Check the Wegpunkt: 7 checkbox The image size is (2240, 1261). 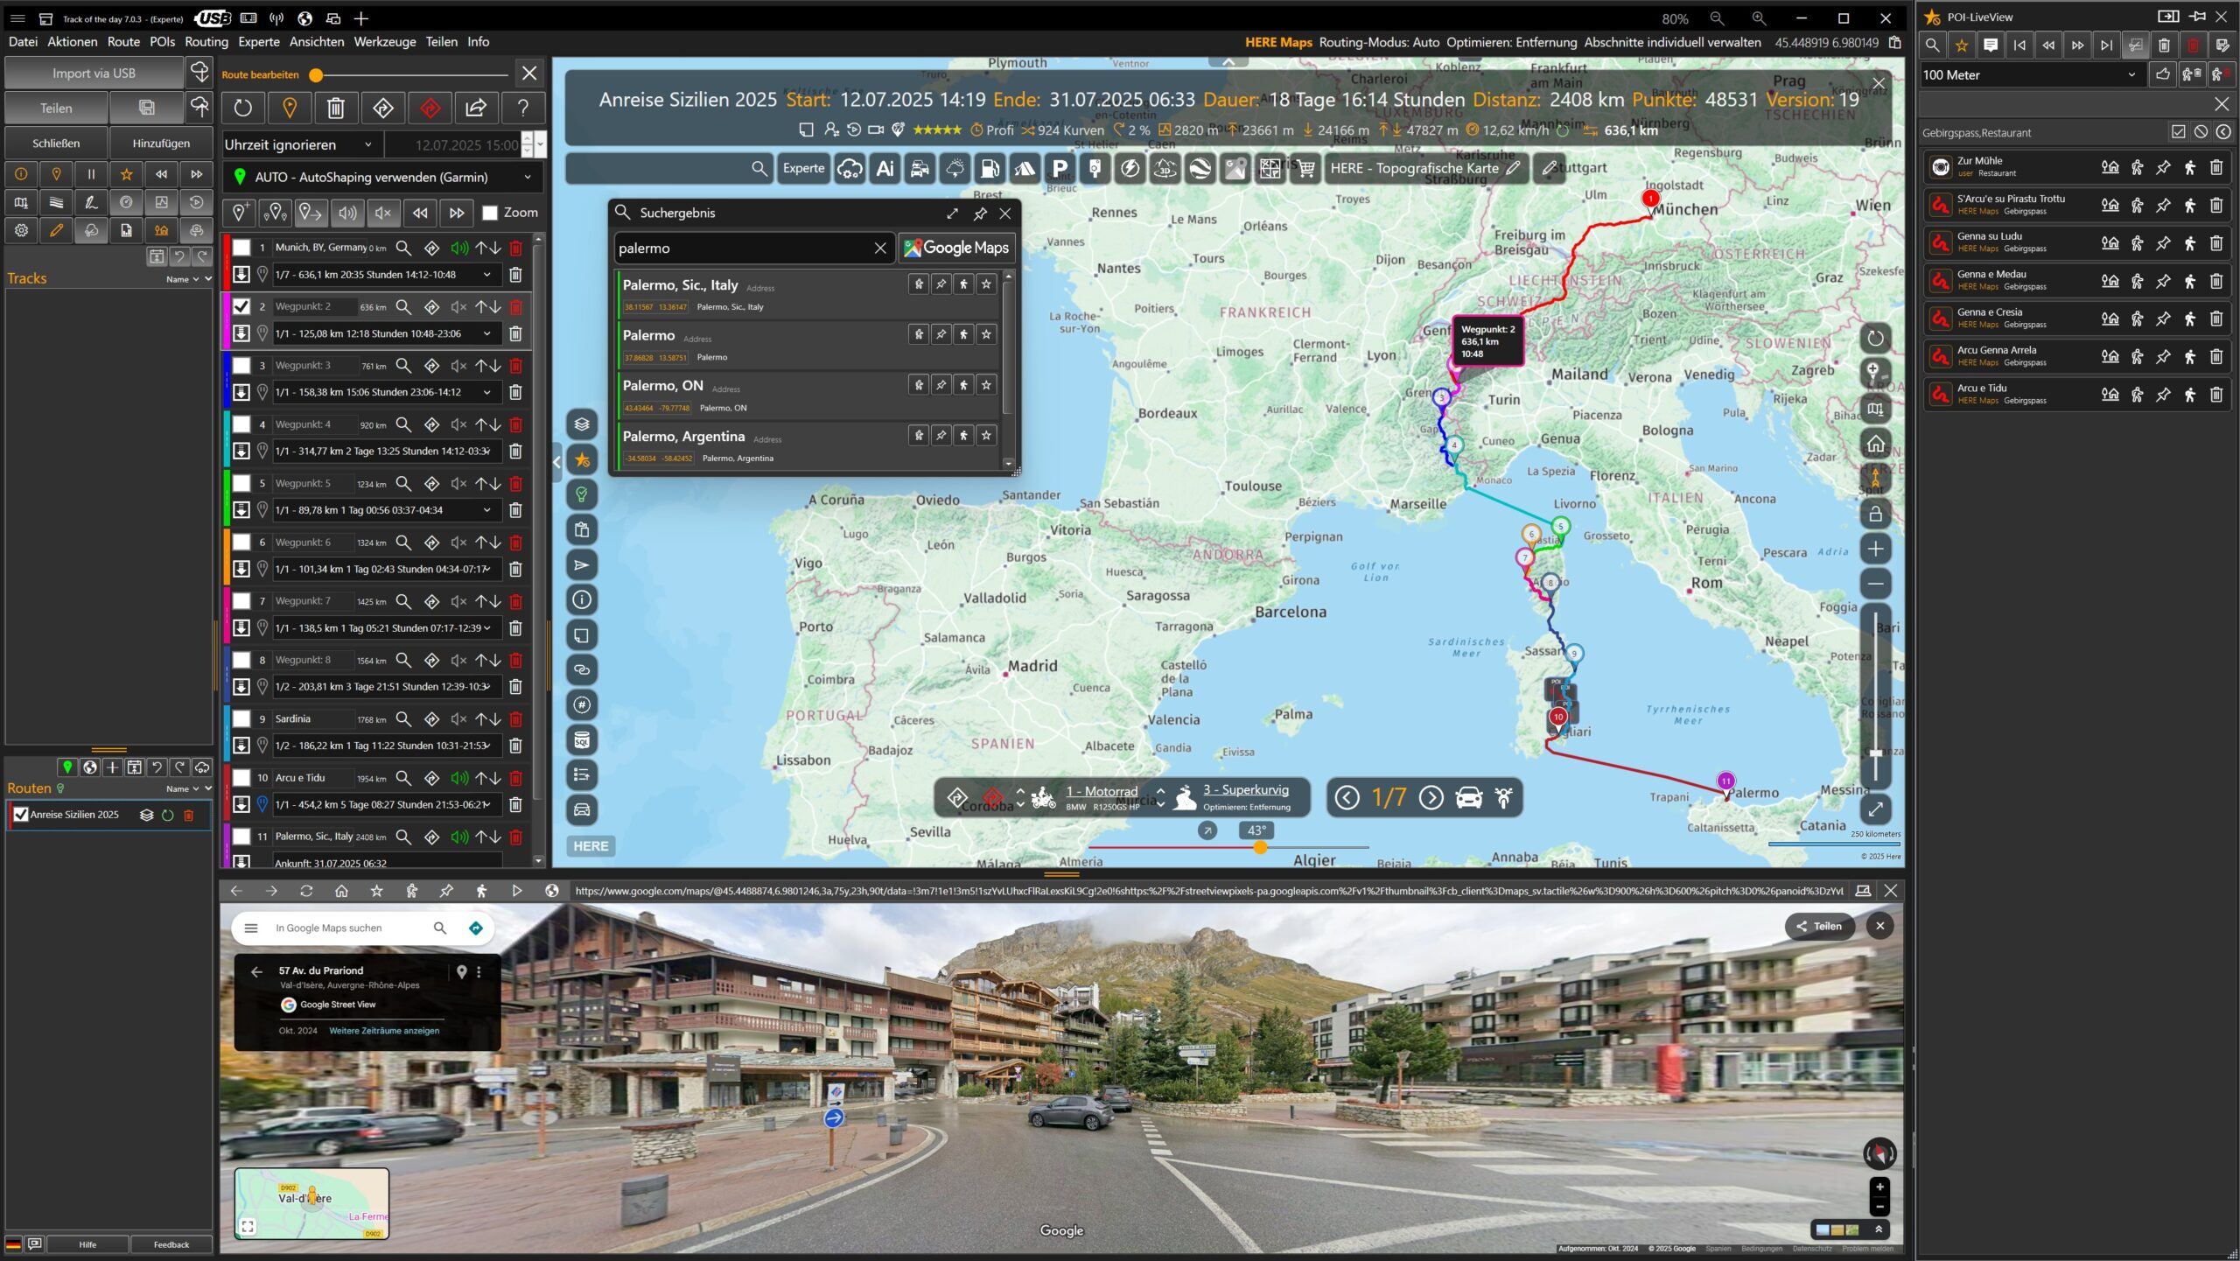241,601
